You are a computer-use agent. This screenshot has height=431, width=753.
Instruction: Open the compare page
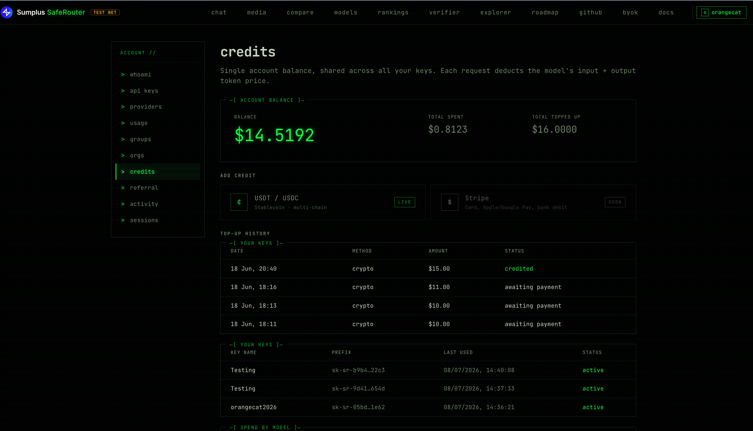(300, 13)
